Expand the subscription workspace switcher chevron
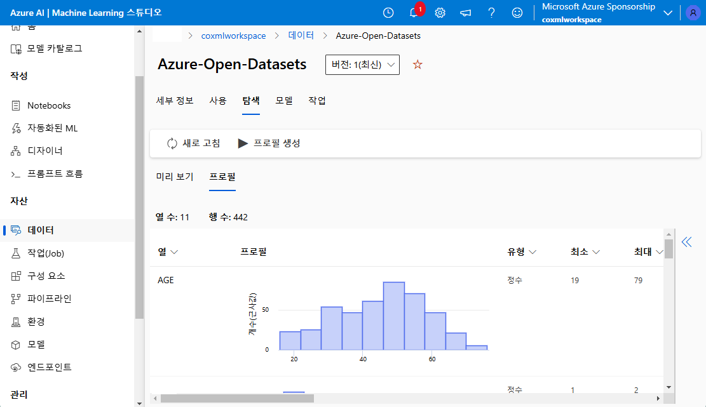Image resolution: width=706 pixels, height=407 pixels. point(668,13)
